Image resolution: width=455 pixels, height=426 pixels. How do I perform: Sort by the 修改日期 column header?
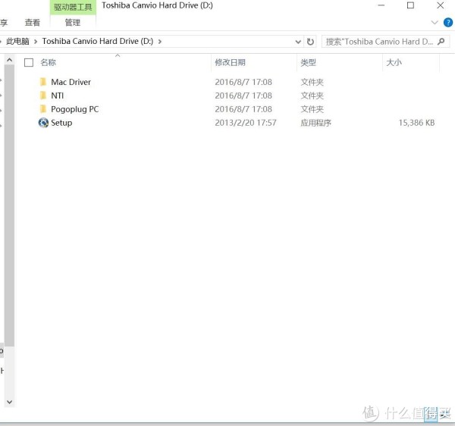pyautogui.click(x=230, y=62)
